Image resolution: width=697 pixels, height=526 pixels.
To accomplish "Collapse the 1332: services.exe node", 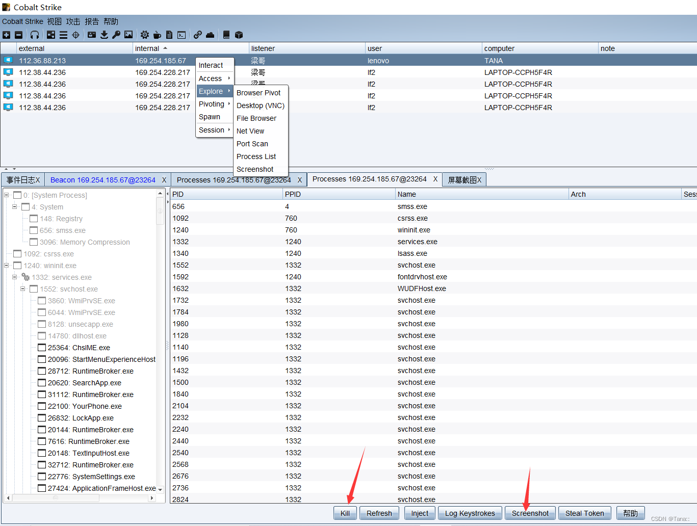I will pos(15,277).
